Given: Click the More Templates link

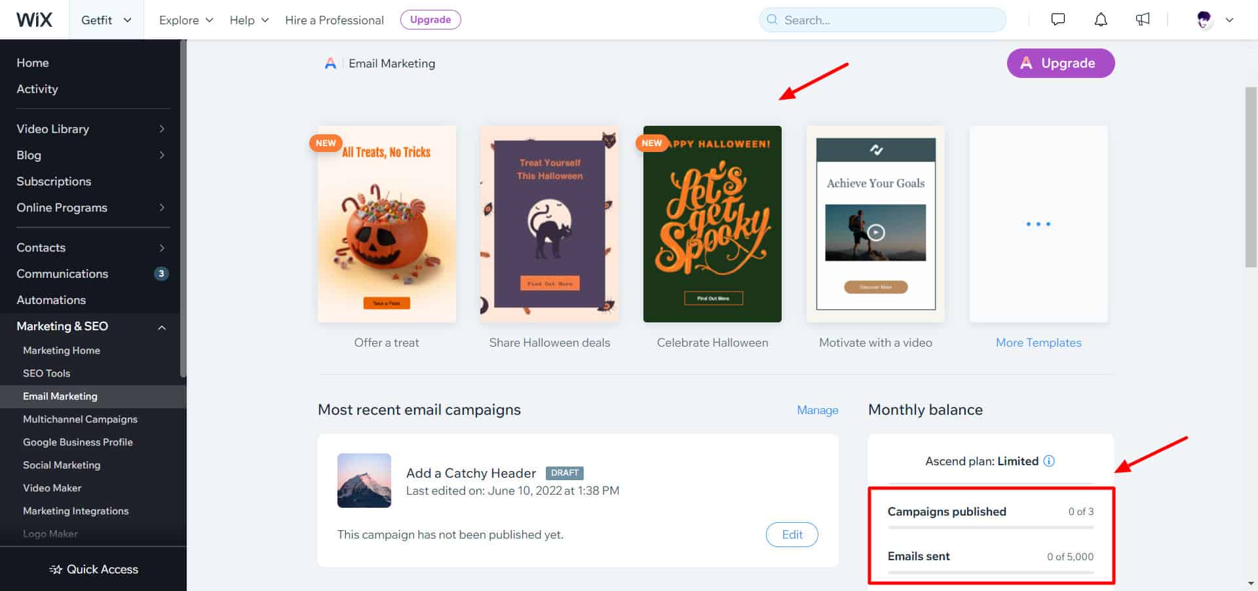Looking at the screenshot, I should (x=1039, y=343).
